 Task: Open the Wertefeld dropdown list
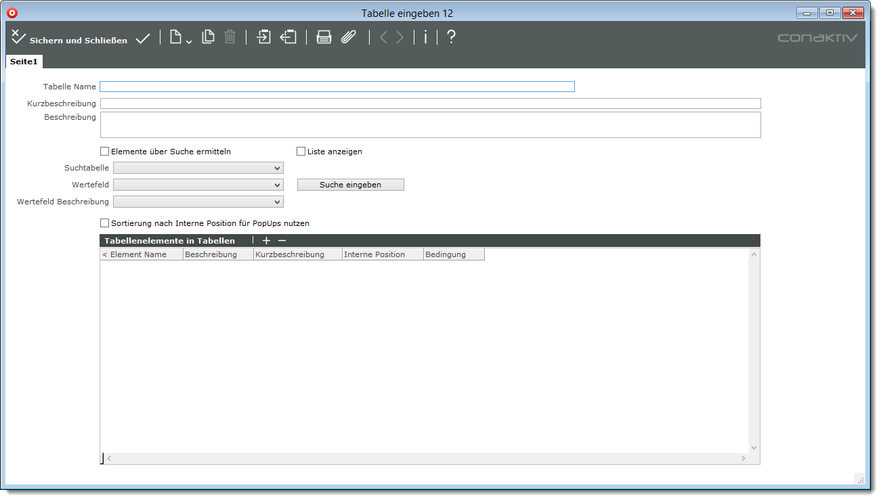[x=198, y=185]
